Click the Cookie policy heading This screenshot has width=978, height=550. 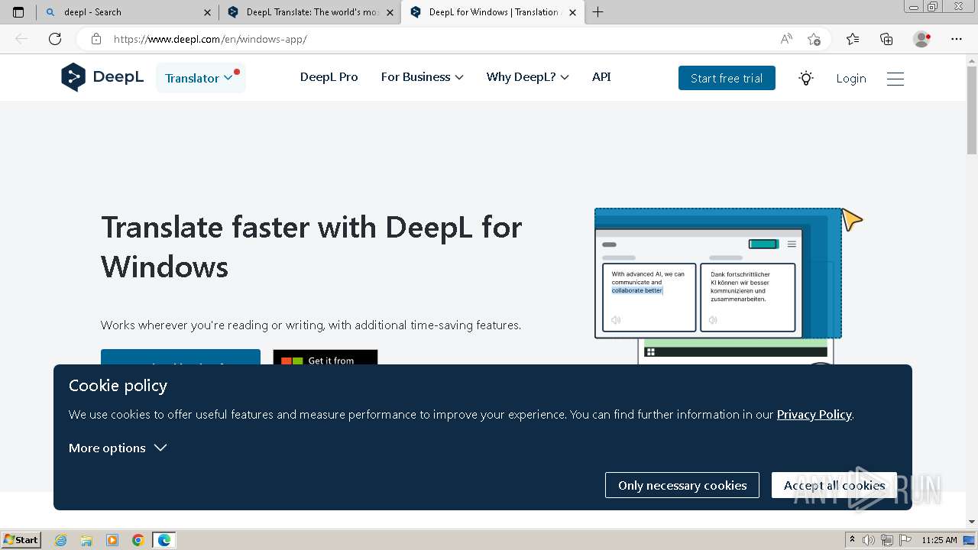118,386
